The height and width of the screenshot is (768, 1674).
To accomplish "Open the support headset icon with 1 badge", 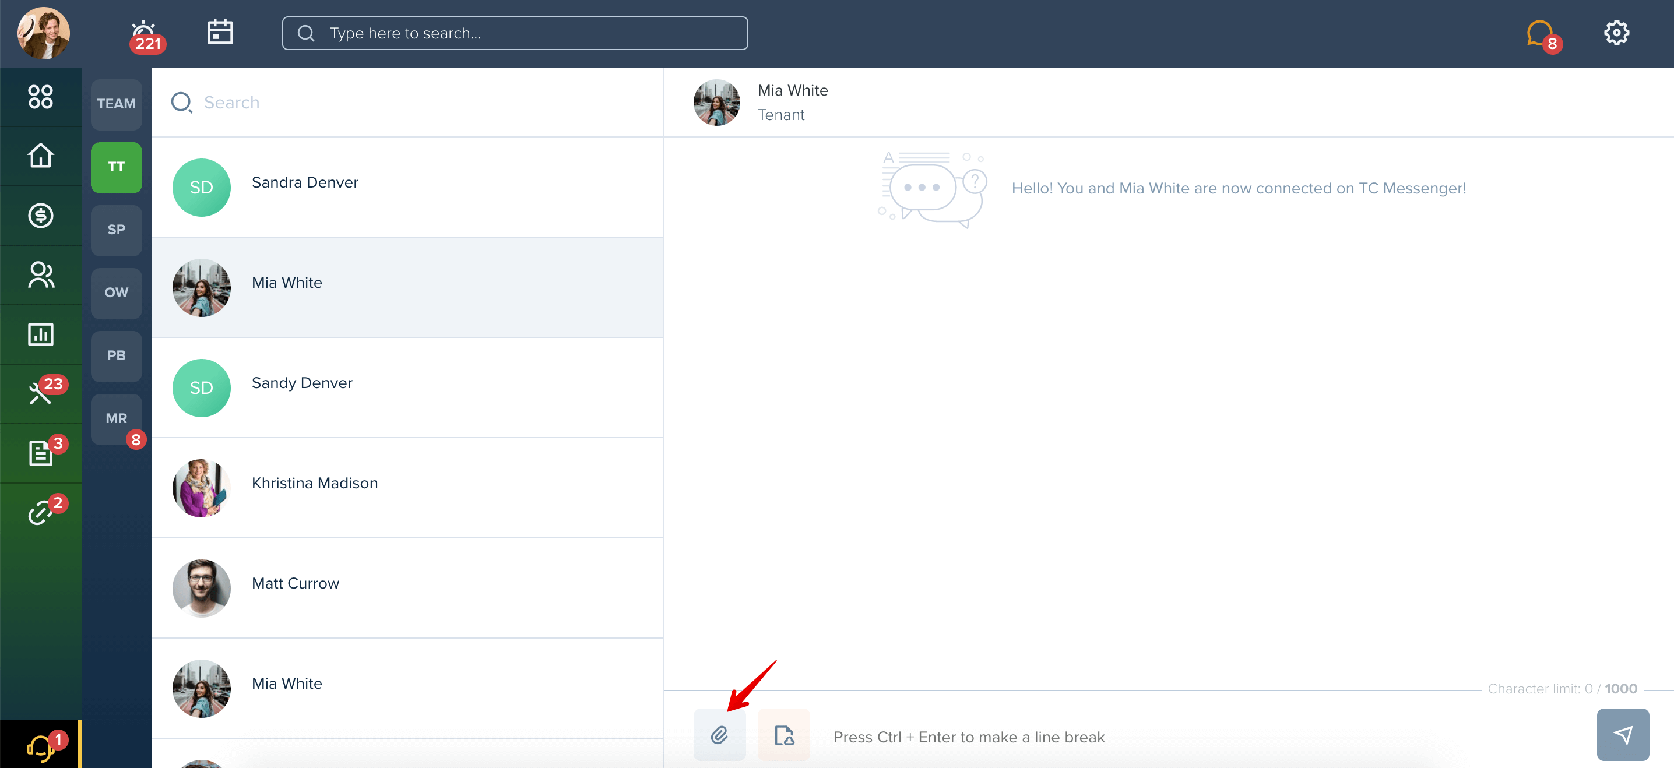I will (40, 746).
